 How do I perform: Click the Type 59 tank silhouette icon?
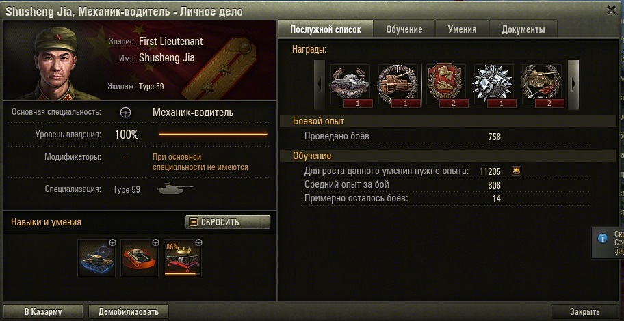(175, 189)
